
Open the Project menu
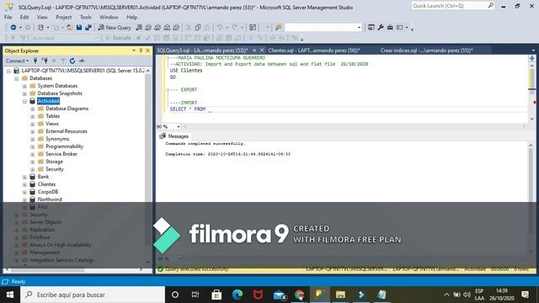coord(64,17)
